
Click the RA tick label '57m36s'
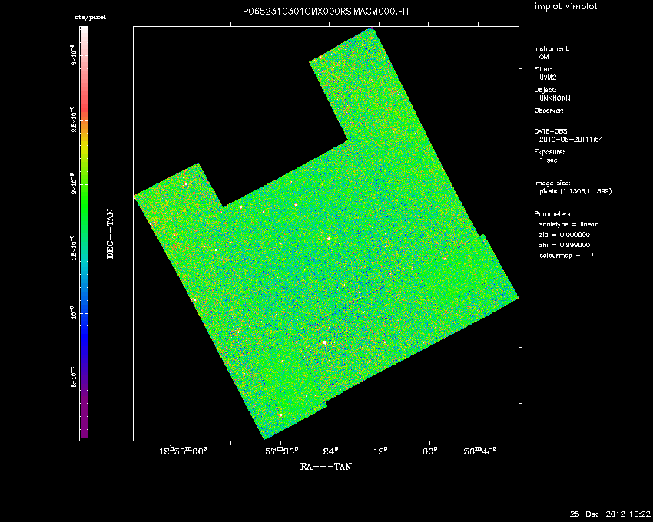click(x=282, y=451)
